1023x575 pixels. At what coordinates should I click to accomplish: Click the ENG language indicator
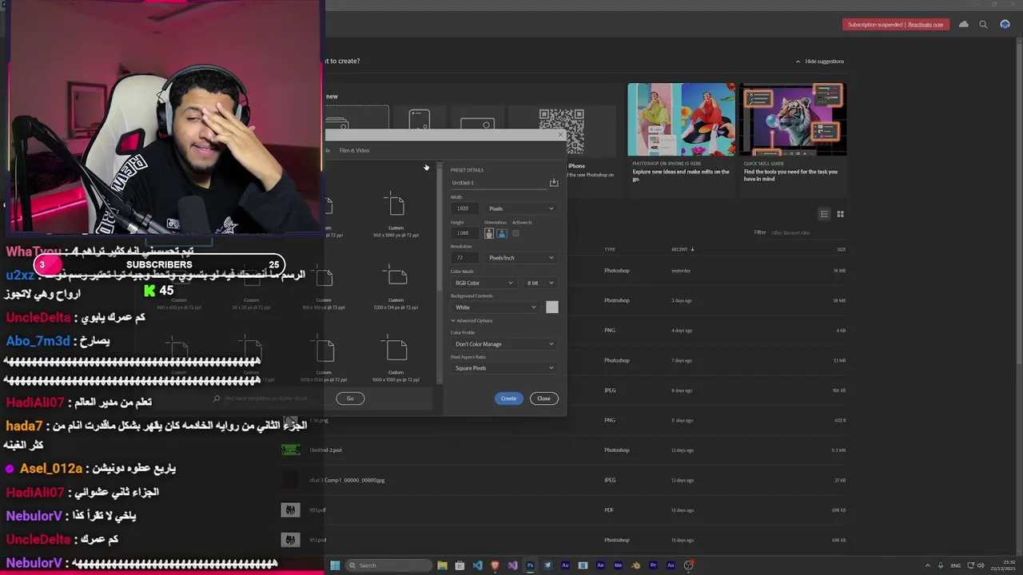click(x=955, y=565)
